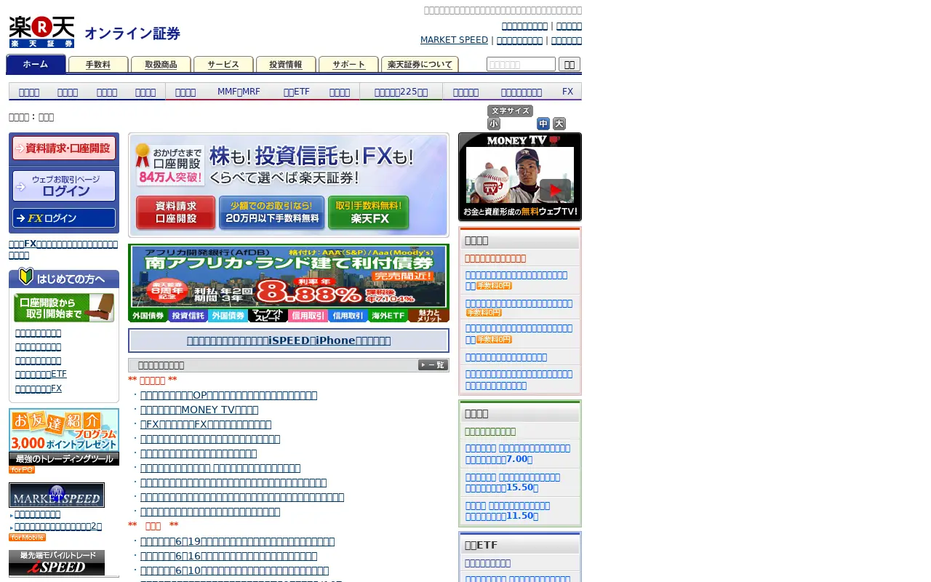Open the 楽天証券について tab
Image resolution: width=931 pixels, height=582 pixels.
[420, 65]
